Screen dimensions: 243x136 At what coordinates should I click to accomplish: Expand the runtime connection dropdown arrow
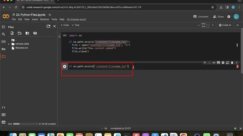point(213,25)
